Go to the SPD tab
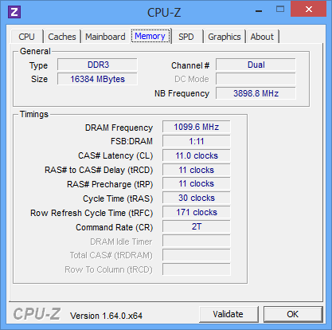Image resolution: width=332 pixels, height=330 pixels. [186, 37]
